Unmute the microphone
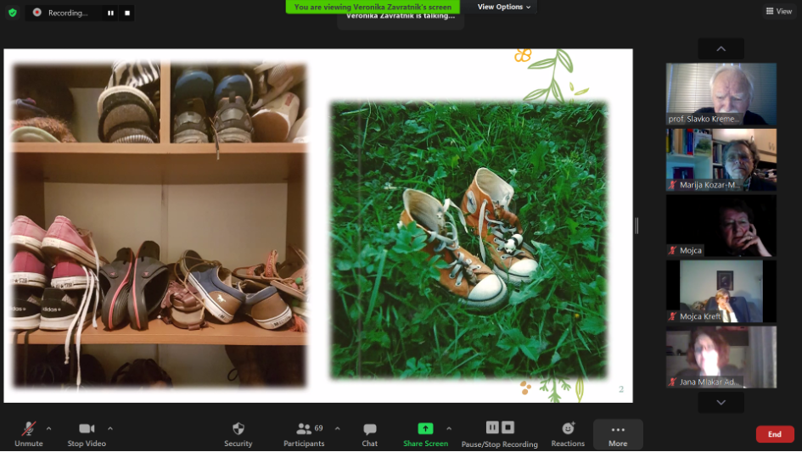Screen dimensions: 802x452 coord(28,429)
